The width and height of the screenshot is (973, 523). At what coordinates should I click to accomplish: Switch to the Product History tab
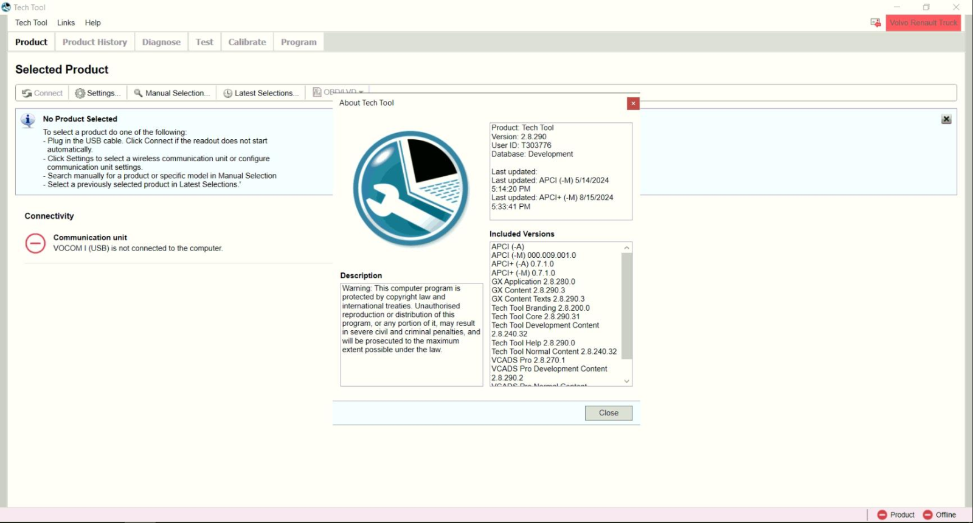click(x=95, y=42)
